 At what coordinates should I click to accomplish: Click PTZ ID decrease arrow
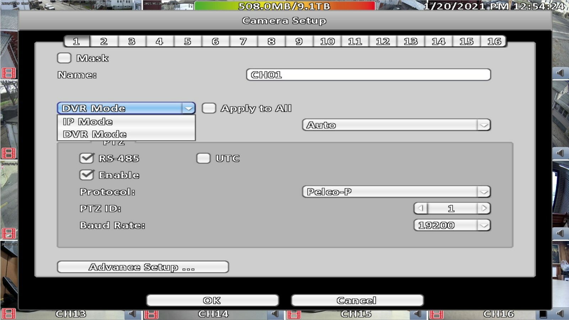421,208
